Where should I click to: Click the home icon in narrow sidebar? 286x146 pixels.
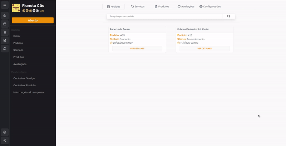click(x=5, y=16)
